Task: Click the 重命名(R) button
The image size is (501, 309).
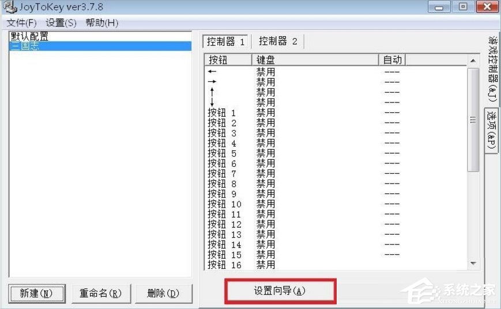Action: tap(101, 293)
